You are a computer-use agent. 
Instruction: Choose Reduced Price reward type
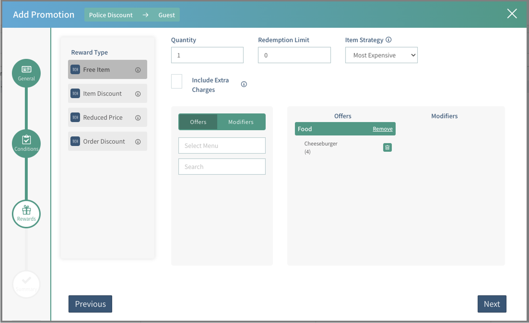click(103, 117)
